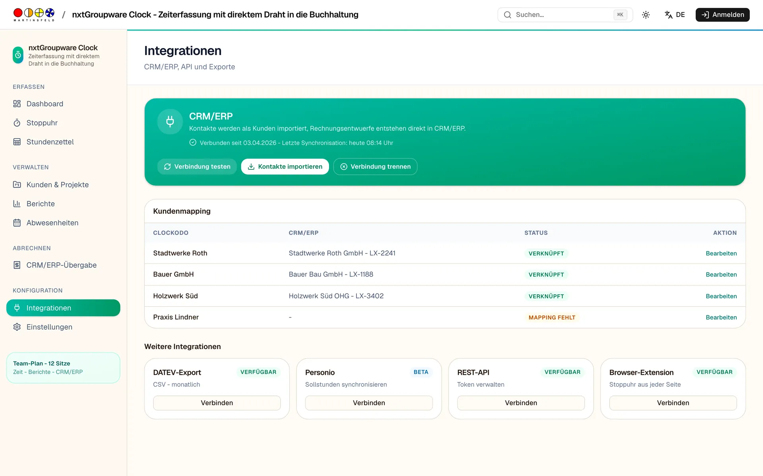763x476 pixels.
Task: Edit the Stadtwerke Roth mapping
Action: pos(721,253)
